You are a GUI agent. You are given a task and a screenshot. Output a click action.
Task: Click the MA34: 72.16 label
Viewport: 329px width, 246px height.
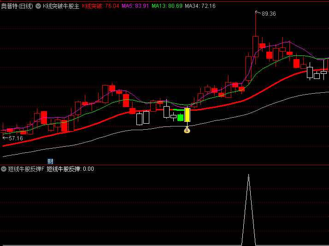[x=200, y=6]
